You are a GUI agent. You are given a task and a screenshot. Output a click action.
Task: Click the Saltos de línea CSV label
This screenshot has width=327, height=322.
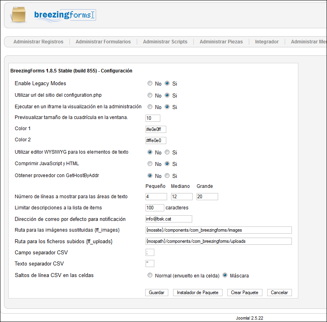click(x=54, y=275)
